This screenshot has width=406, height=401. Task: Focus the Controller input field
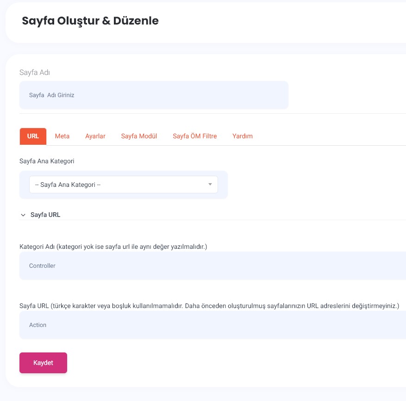(x=213, y=266)
